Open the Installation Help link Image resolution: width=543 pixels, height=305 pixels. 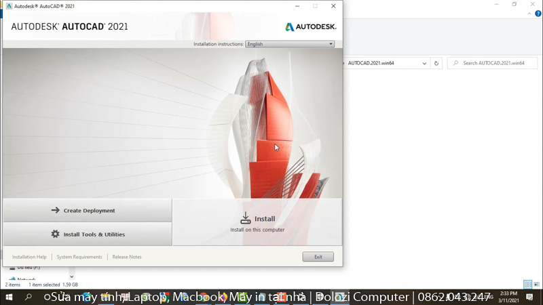[29, 257]
